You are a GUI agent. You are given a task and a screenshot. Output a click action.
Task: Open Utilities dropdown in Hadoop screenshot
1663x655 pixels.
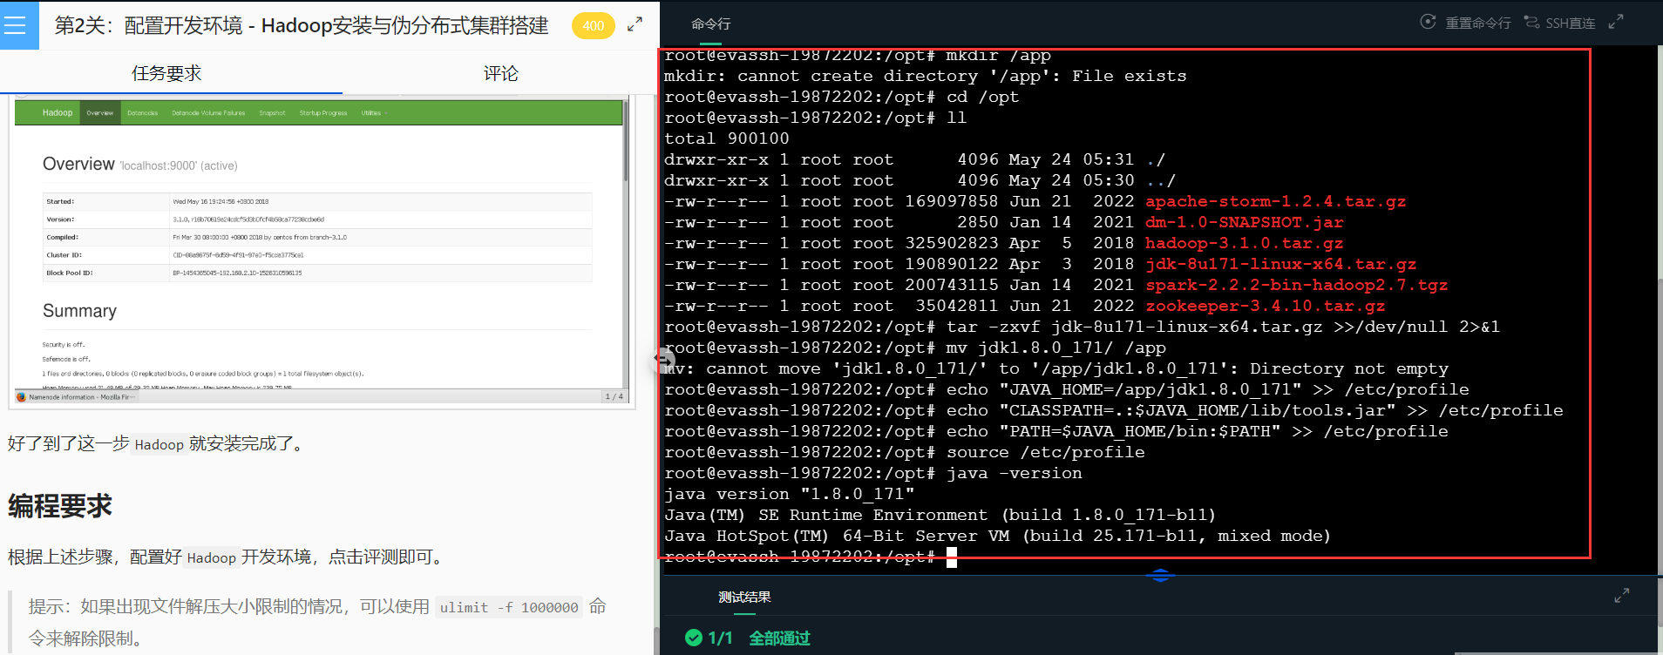click(374, 112)
